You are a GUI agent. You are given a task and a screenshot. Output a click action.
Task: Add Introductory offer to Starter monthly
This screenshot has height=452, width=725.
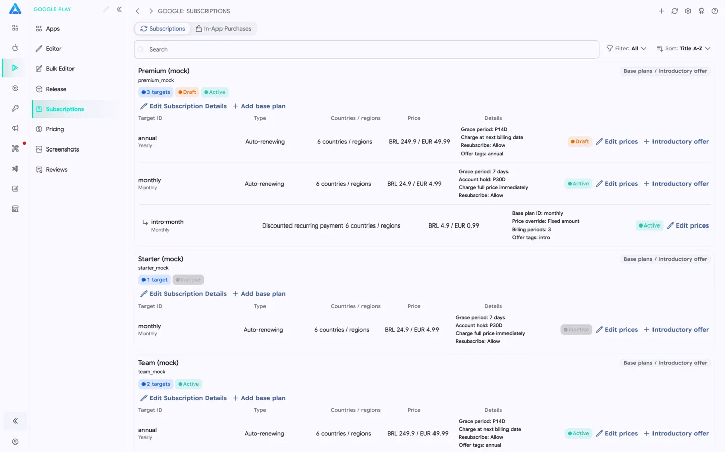click(676, 330)
